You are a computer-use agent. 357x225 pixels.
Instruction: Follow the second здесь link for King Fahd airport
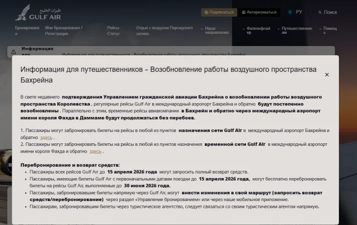point(95,151)
